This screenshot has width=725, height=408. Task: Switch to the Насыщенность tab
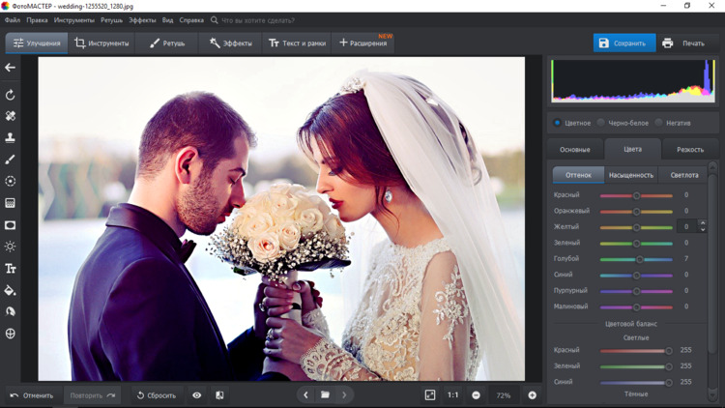(x=630, y=175)
